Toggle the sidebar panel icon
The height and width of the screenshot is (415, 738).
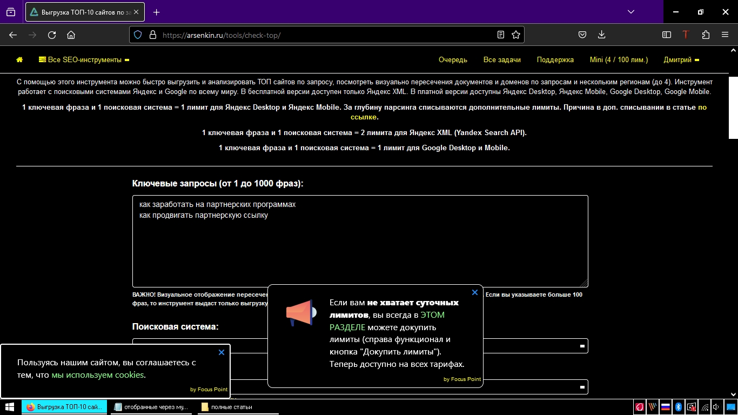(667, 35)
